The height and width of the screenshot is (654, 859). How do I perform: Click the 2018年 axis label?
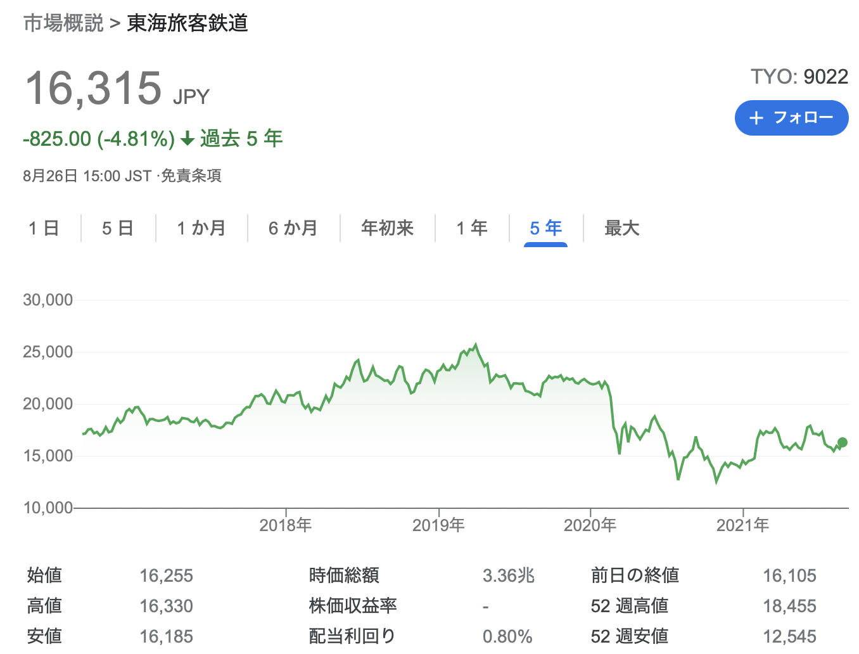[x=286, y=525]
